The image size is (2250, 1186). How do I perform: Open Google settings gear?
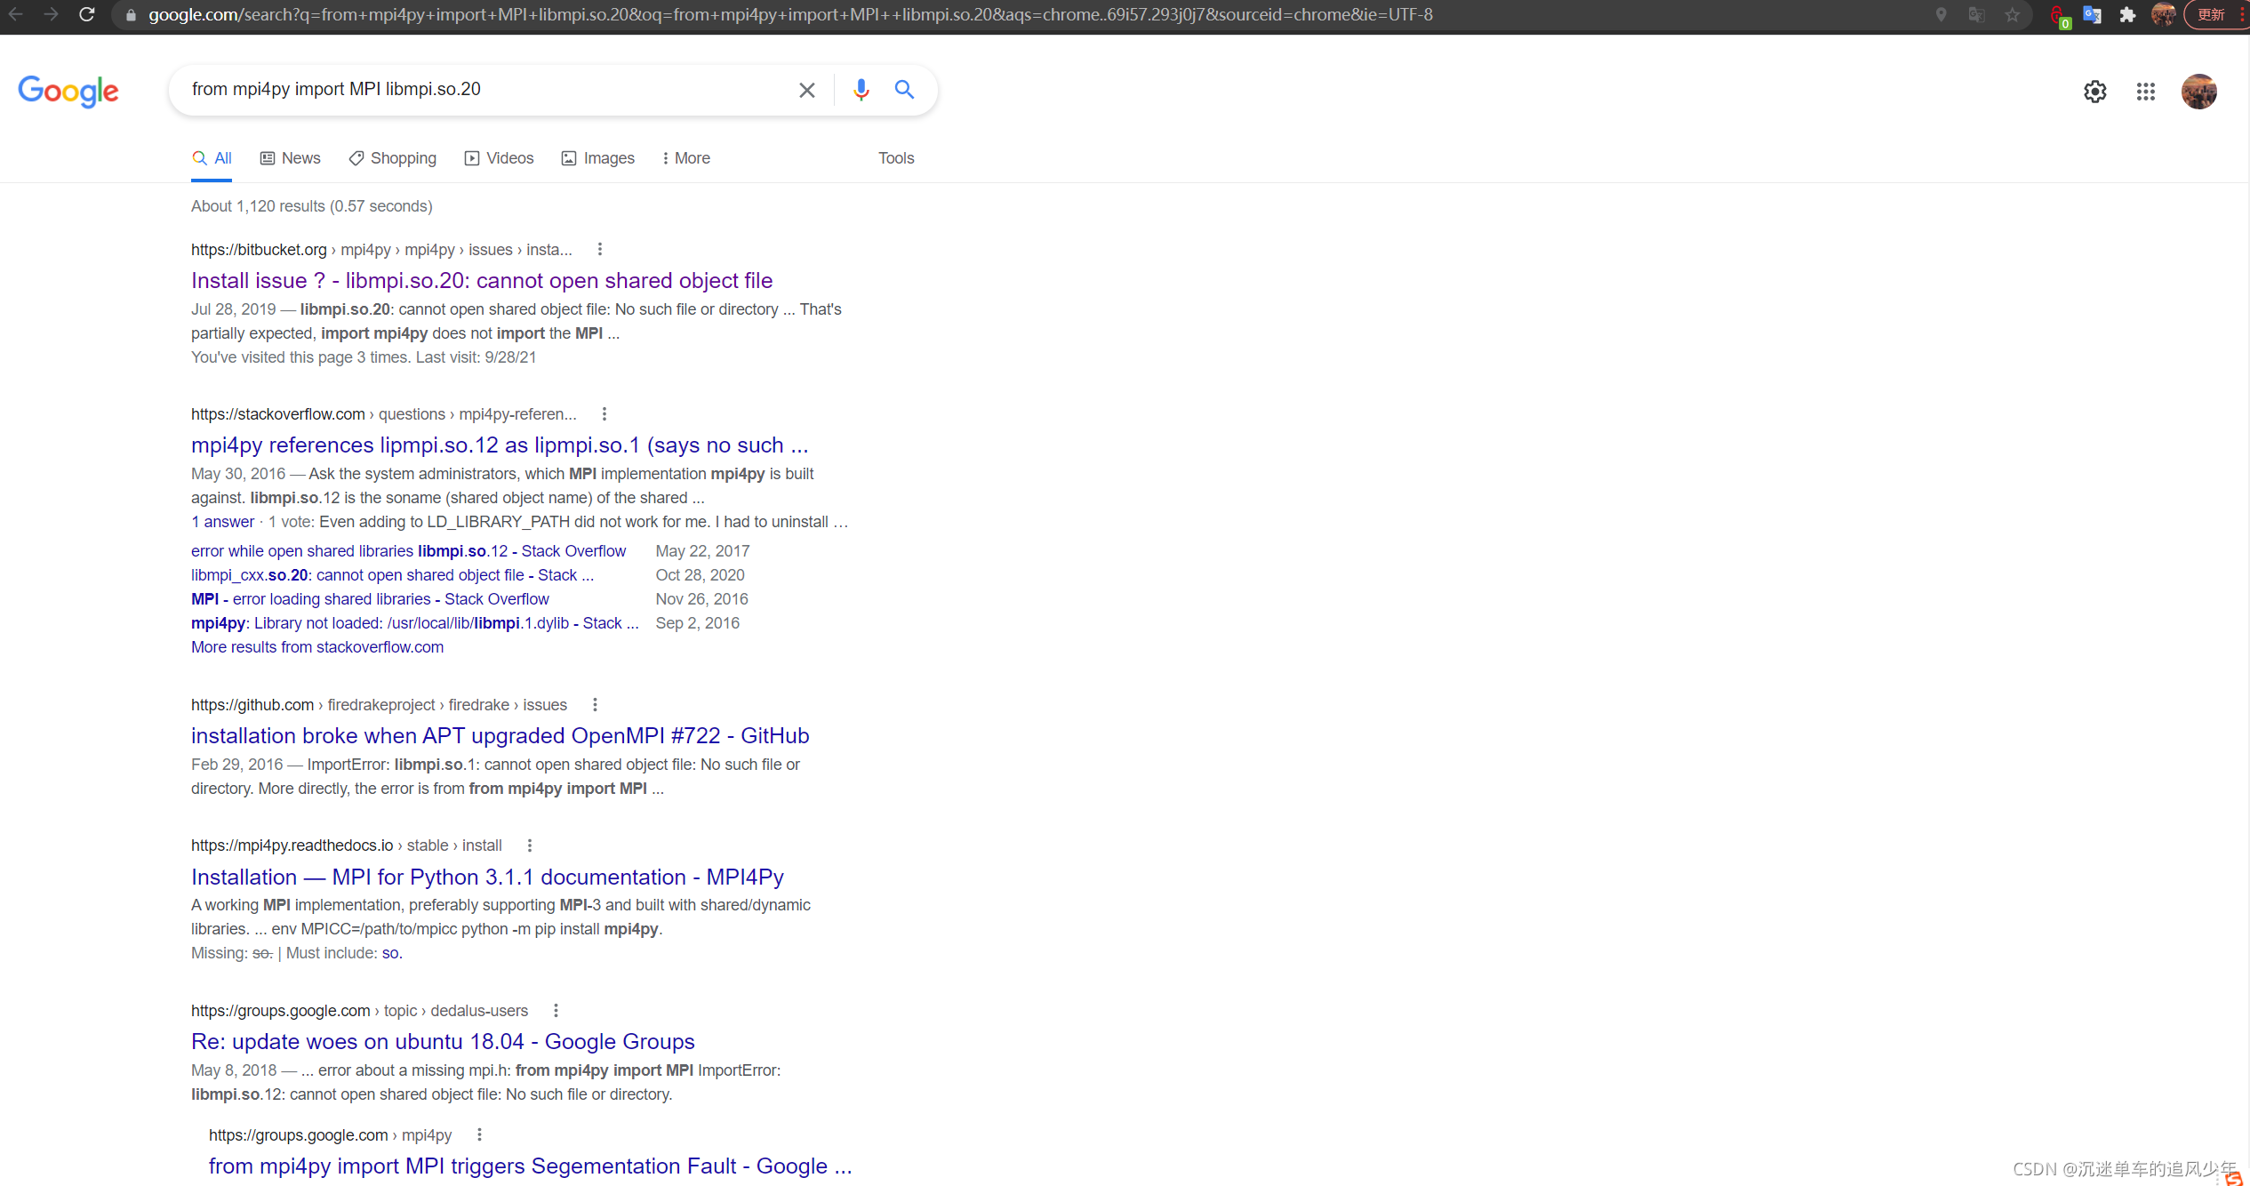pos(2094,92)
